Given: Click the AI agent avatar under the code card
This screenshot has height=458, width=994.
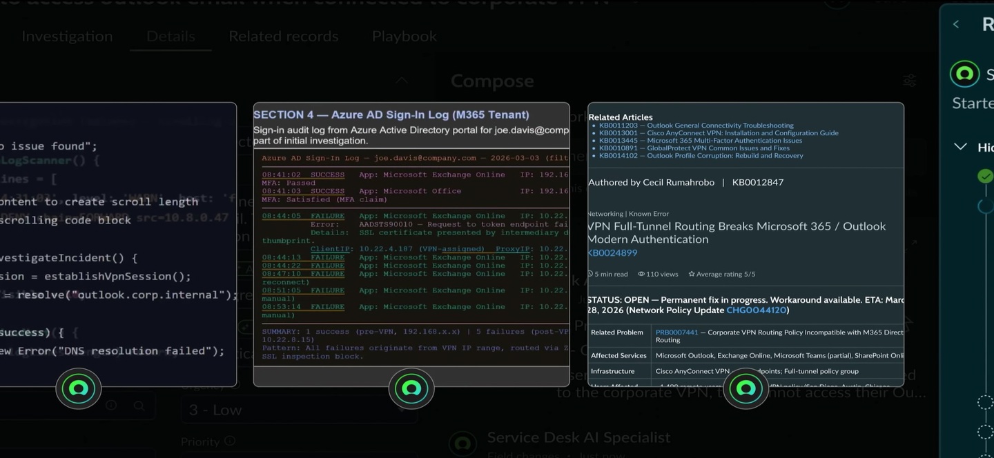Looking at the screenshot, I should pyautogui.click(x=79, y=388).
